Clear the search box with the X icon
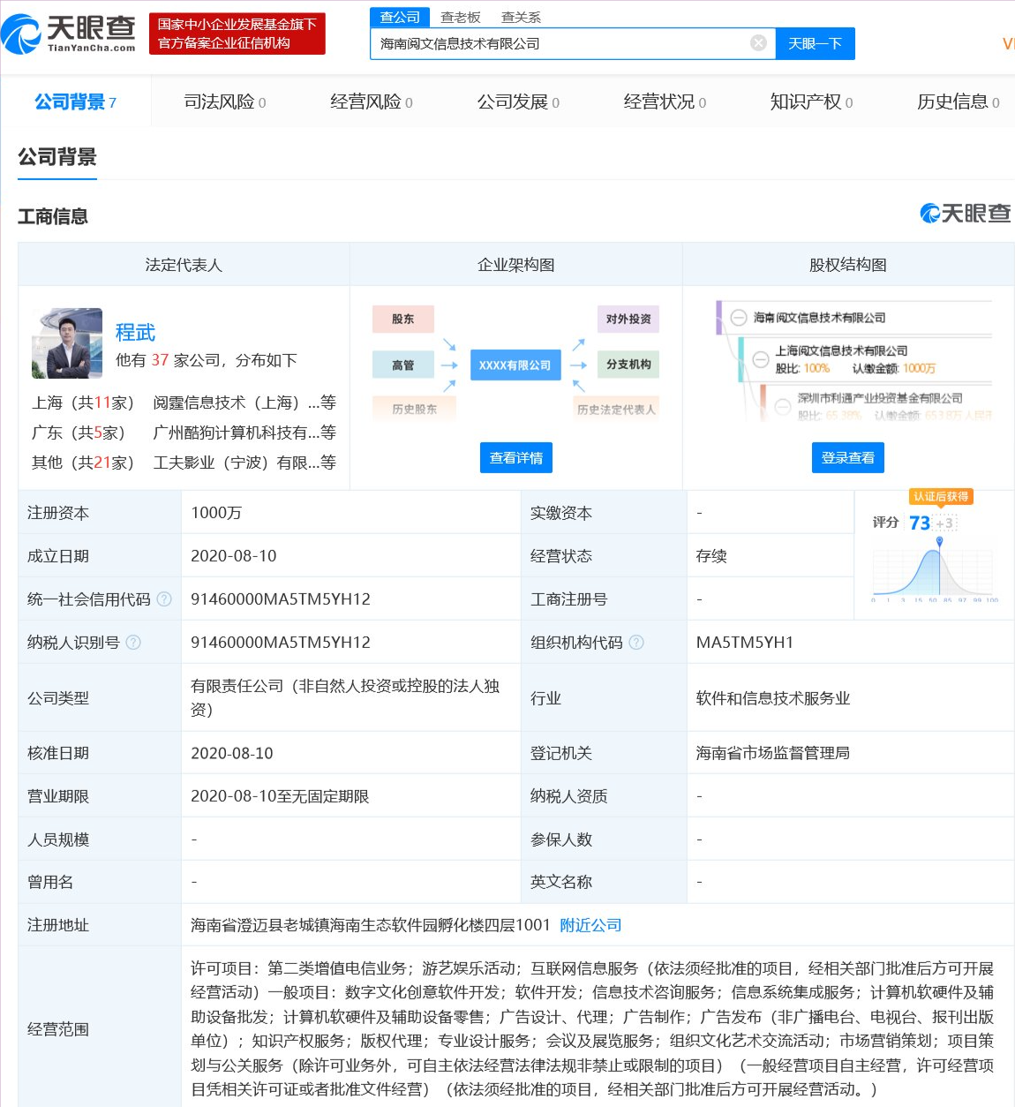Image resolution: width=1015 pixels, height=1107 pixels. click(757, 42)
